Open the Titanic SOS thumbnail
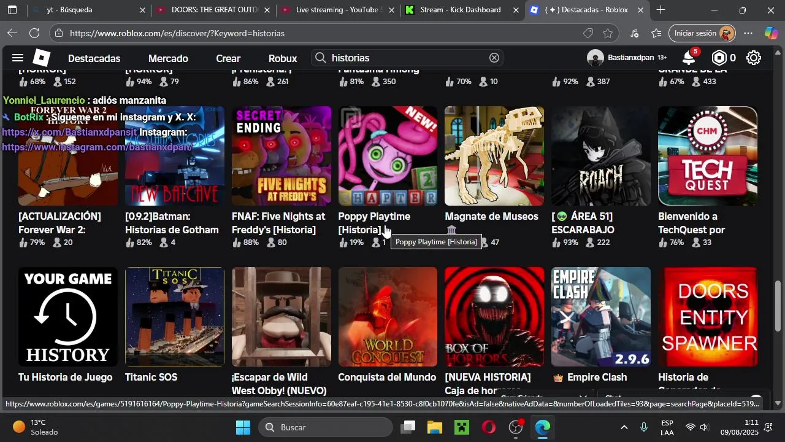 [175, 317]
